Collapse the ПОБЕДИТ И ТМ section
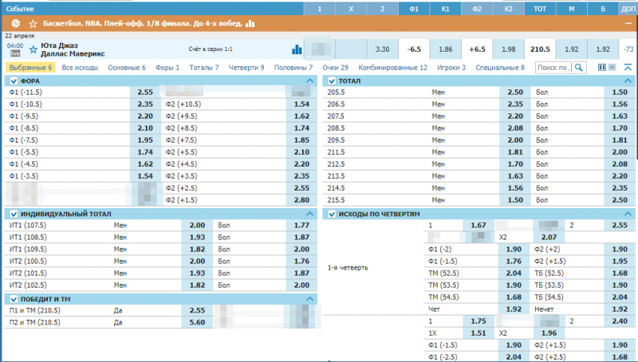 pyautogui.click(x=309, y=299)
